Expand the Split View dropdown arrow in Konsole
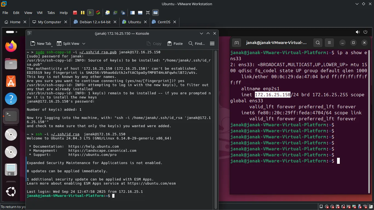The image size is (374, 210). (84, 43)
